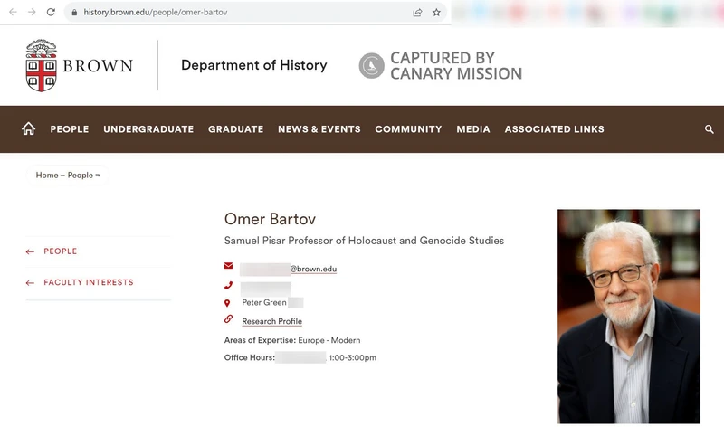Viewport: 724px width, 427px height.
Task: Click the @brown.edu email link
Action: point(313,269)
